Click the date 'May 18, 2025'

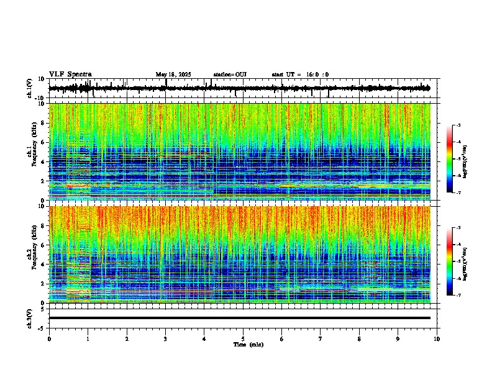click(x=173, y=75)
